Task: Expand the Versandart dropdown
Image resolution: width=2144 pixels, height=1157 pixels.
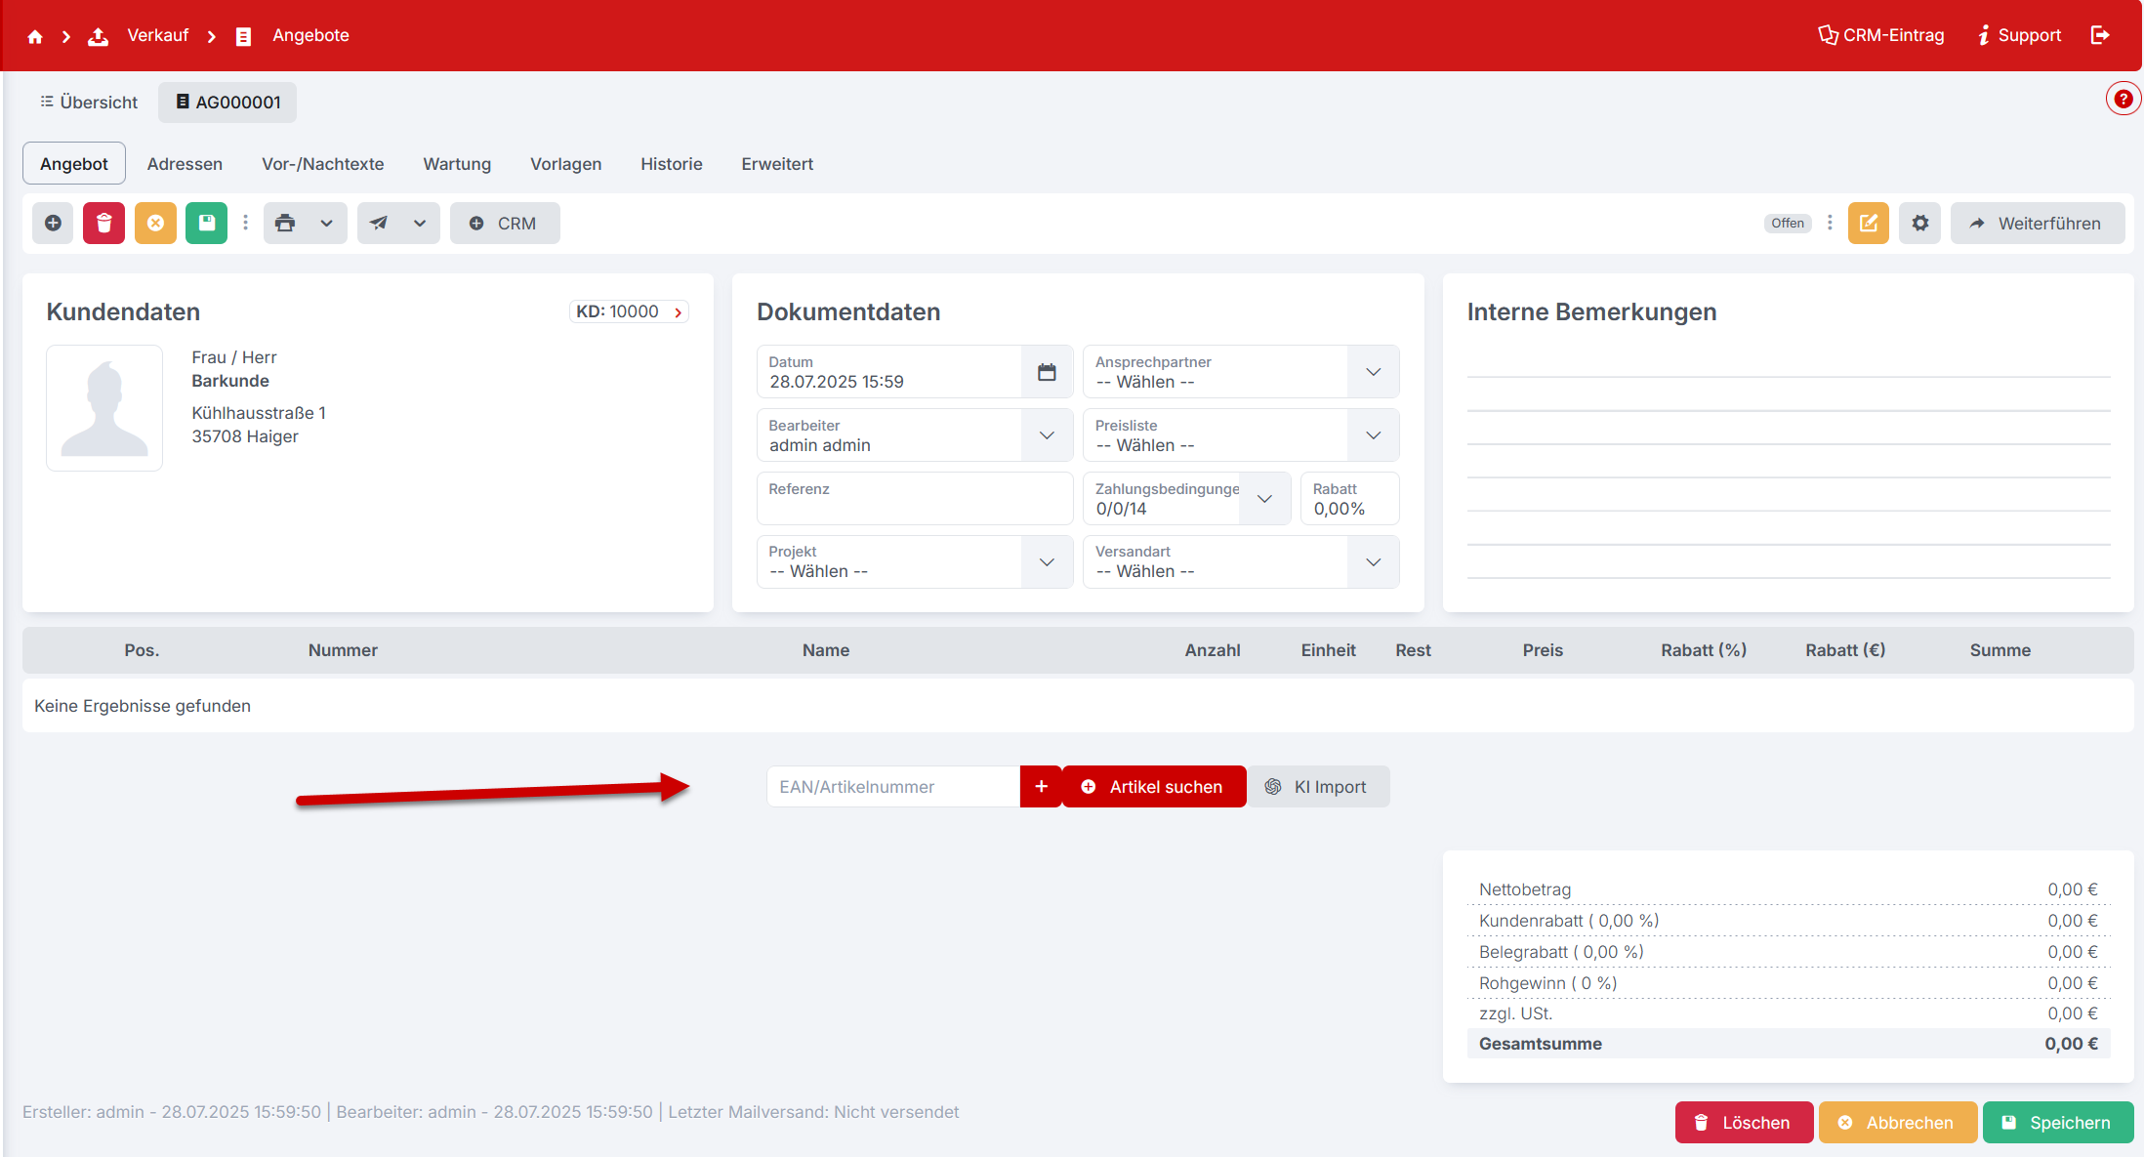Action: 1373,562
